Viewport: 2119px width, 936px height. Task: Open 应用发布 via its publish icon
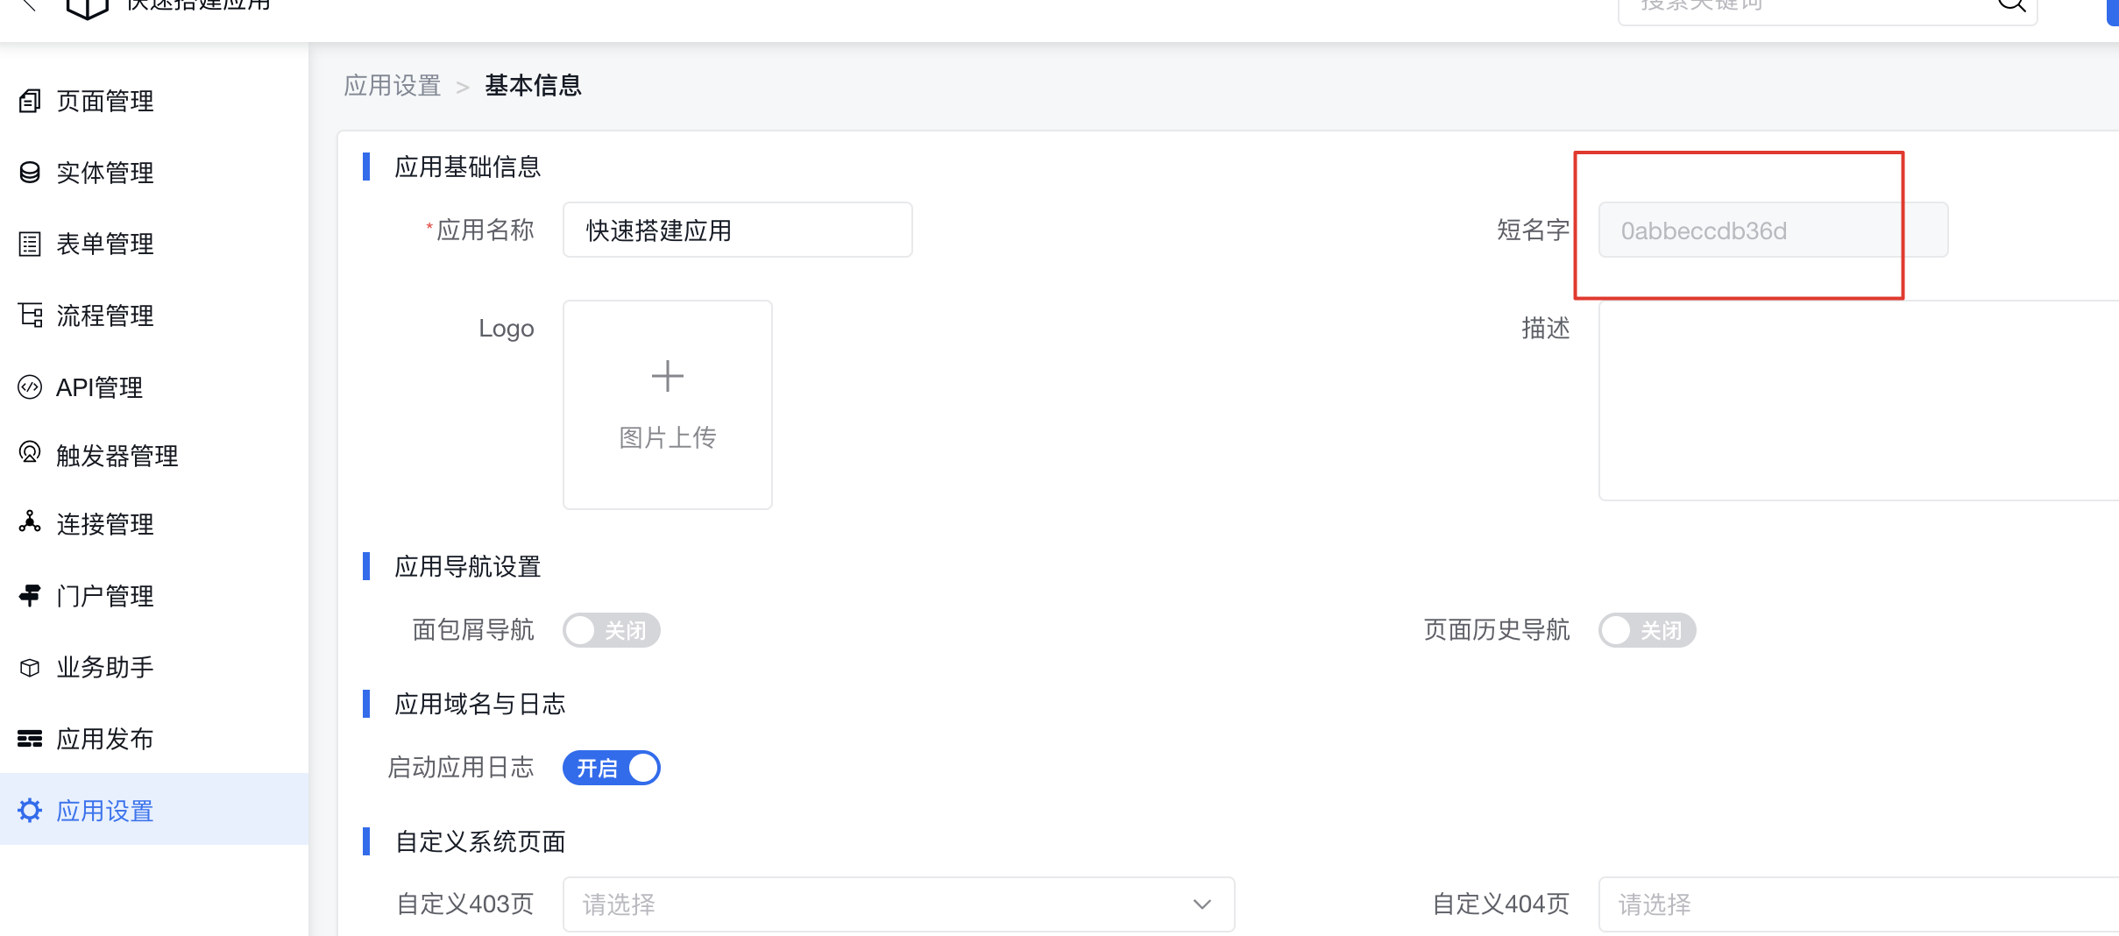[x=30, y=739]
